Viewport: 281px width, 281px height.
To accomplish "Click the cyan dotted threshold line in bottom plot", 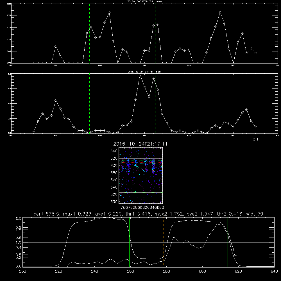I will (x=148, y=257).
